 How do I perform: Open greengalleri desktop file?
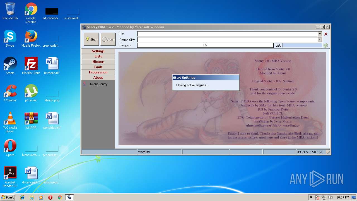[x=52, y=41]
